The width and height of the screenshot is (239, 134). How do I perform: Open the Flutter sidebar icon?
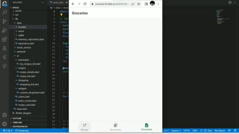(x=4, y=57)
